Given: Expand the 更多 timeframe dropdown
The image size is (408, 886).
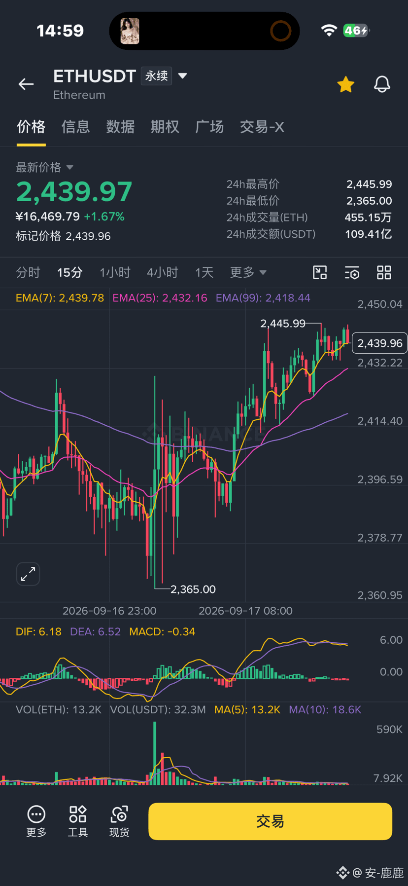Looking at the screenshot, I should tap(248, 272).
